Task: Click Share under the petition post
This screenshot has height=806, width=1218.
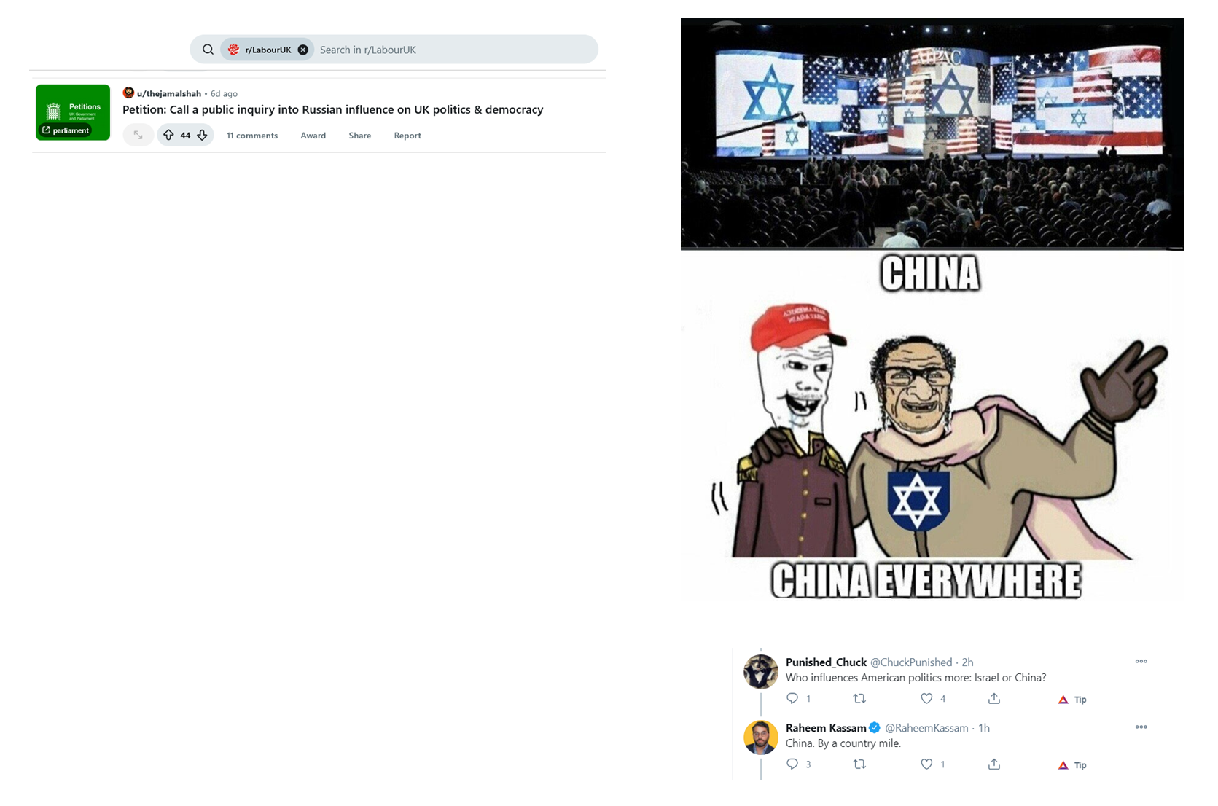Action: click(360, 136)
